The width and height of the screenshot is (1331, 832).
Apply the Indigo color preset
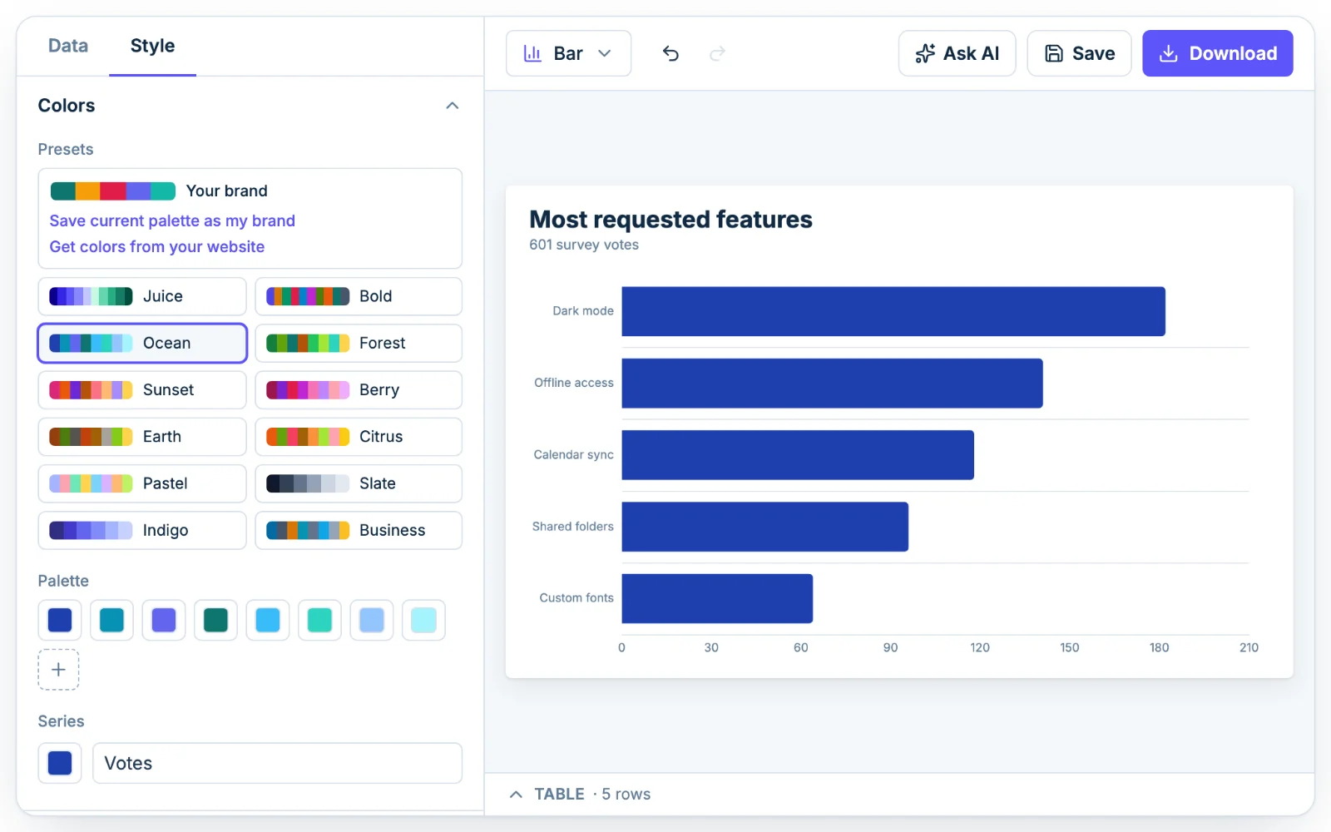coord(142,530)
